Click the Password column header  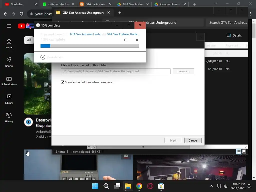[x=234, y=45]
